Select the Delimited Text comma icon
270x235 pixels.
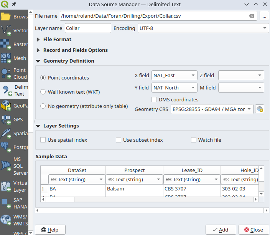[7, 90]
